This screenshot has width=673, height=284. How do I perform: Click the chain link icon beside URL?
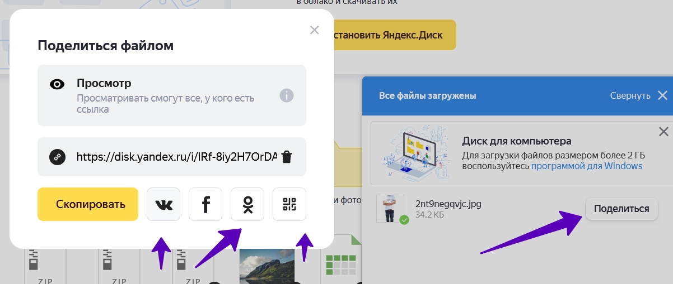click(57, 157)
